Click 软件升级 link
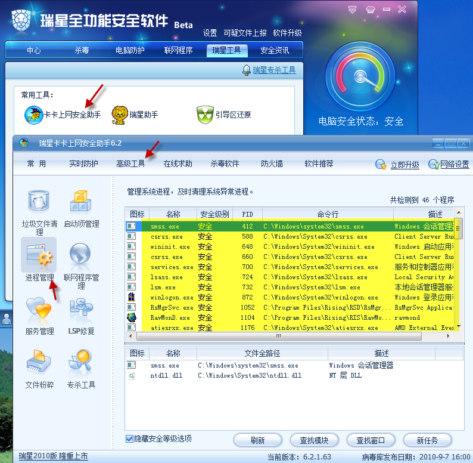473x463 pixels. pyautogui.click(x=287, y=33)
